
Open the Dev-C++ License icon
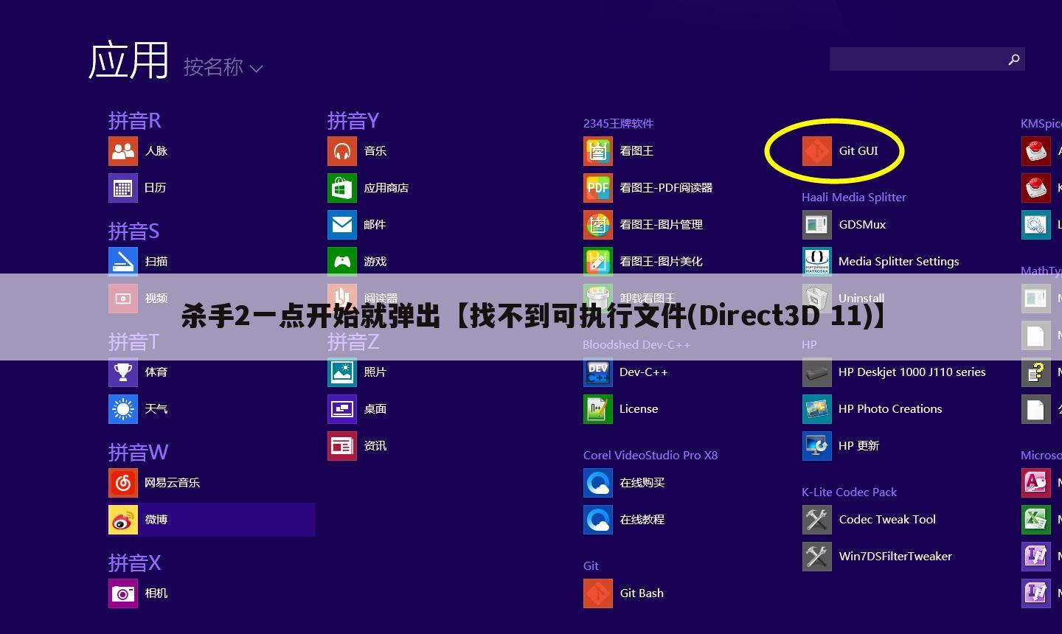(598, 409)
